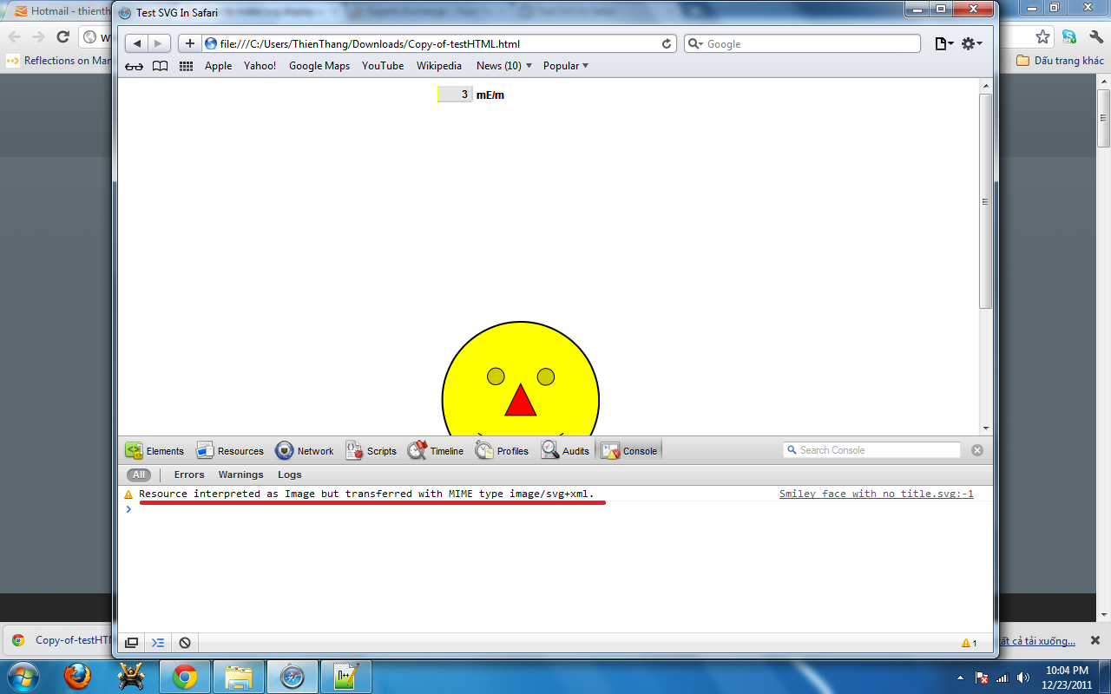Open the Google Maps bookmark

pyautogui.click(x=319, y=66)
